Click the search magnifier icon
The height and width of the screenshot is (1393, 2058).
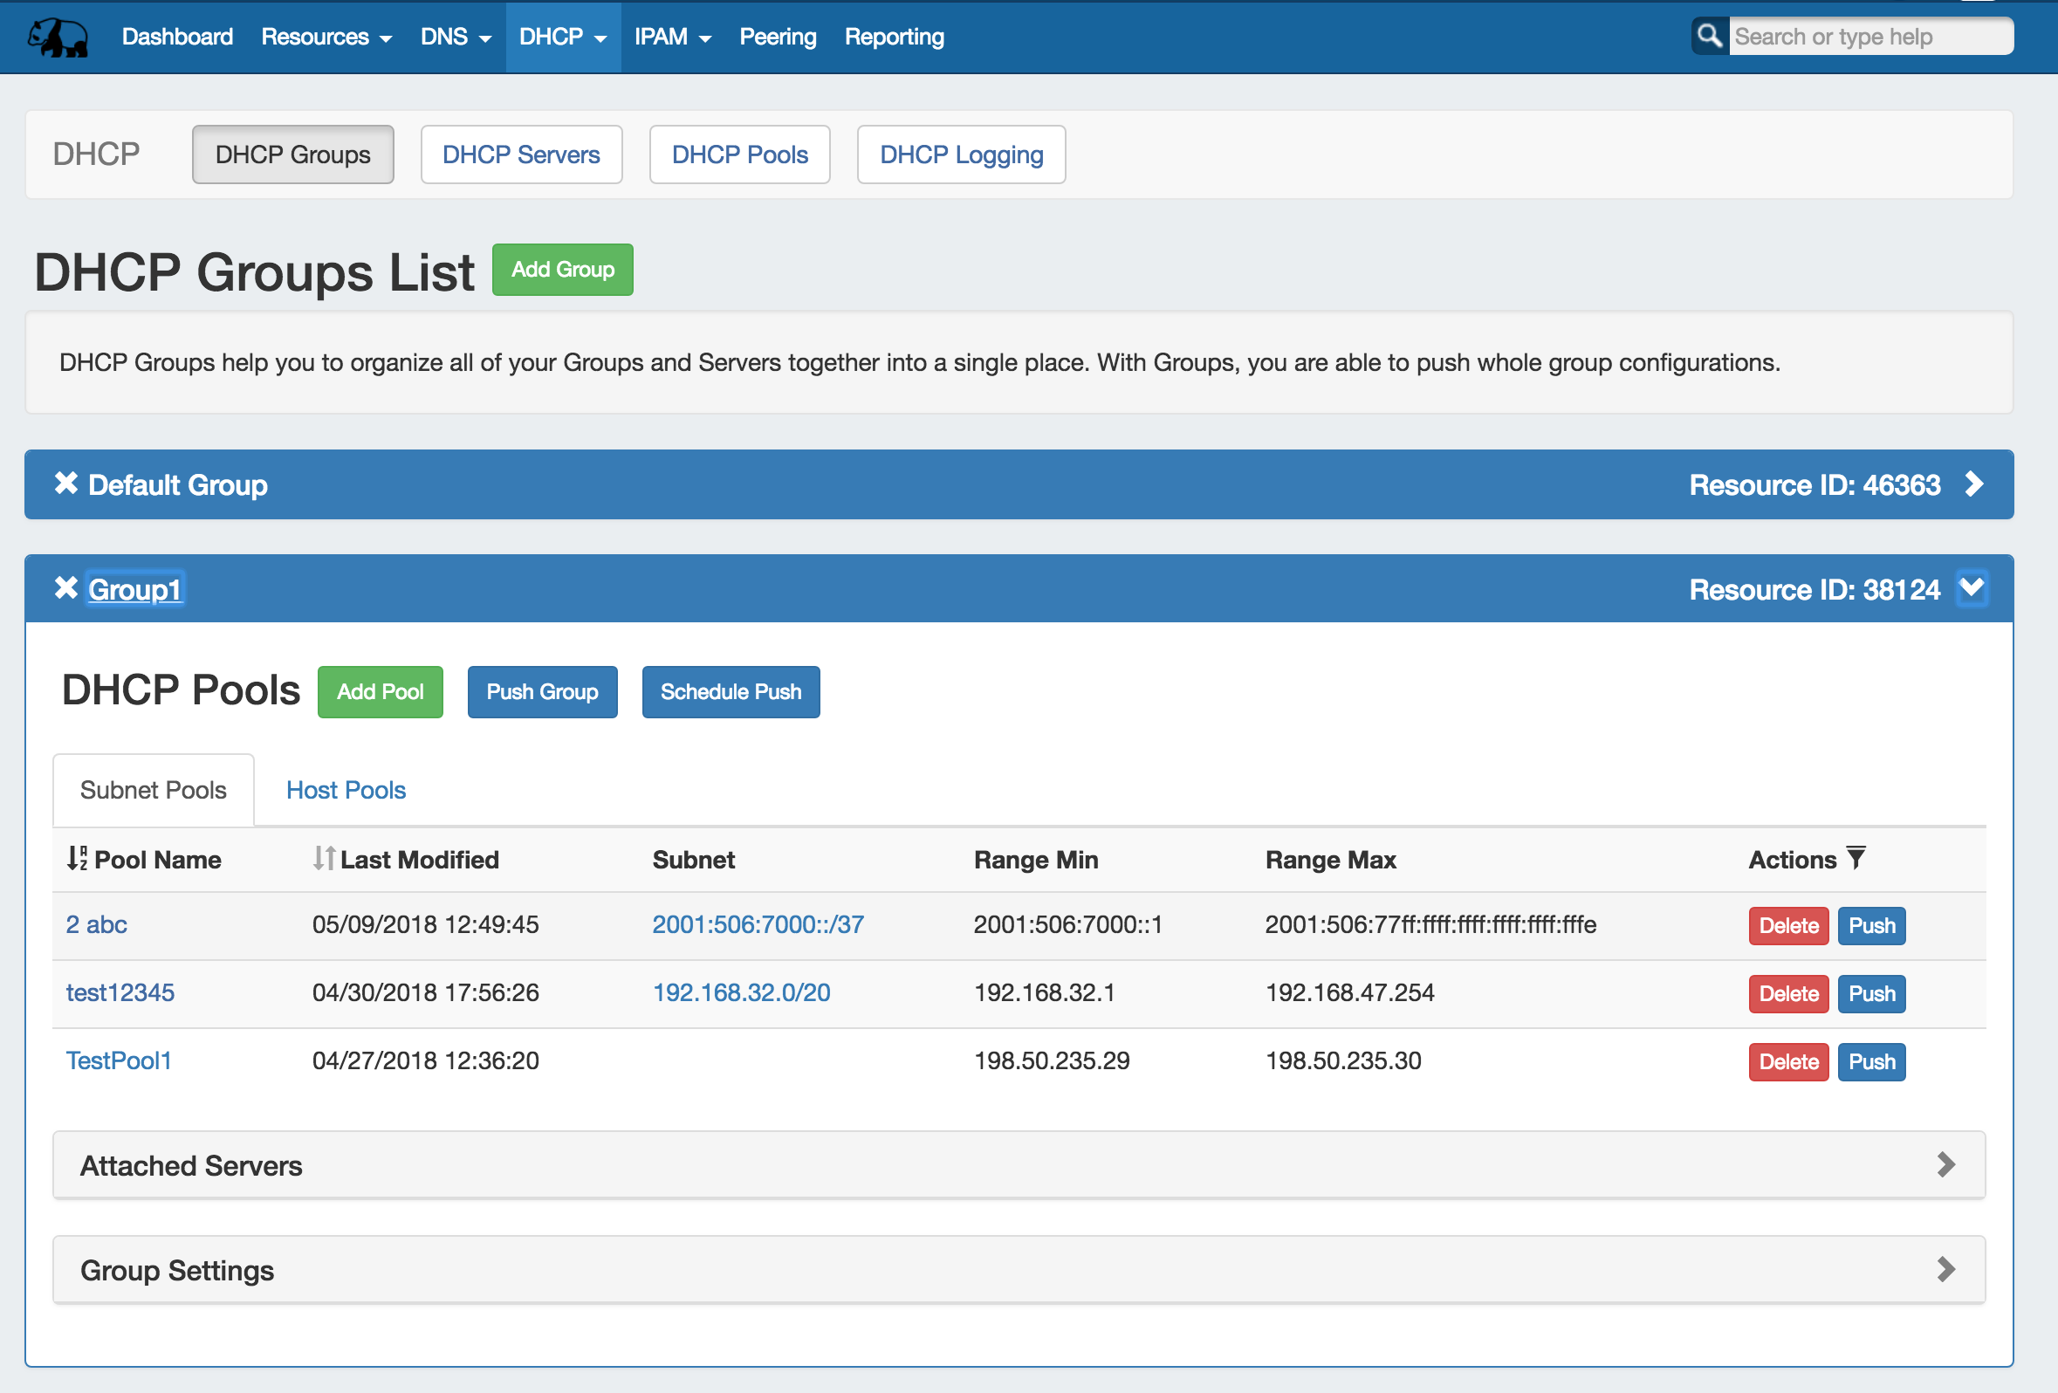(x=1709, y=37)
